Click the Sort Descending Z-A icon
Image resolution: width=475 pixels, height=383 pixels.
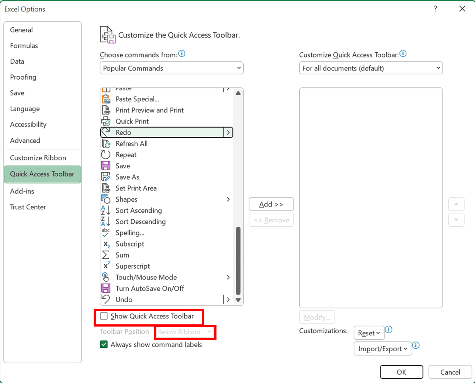click(x=106, y=222)
